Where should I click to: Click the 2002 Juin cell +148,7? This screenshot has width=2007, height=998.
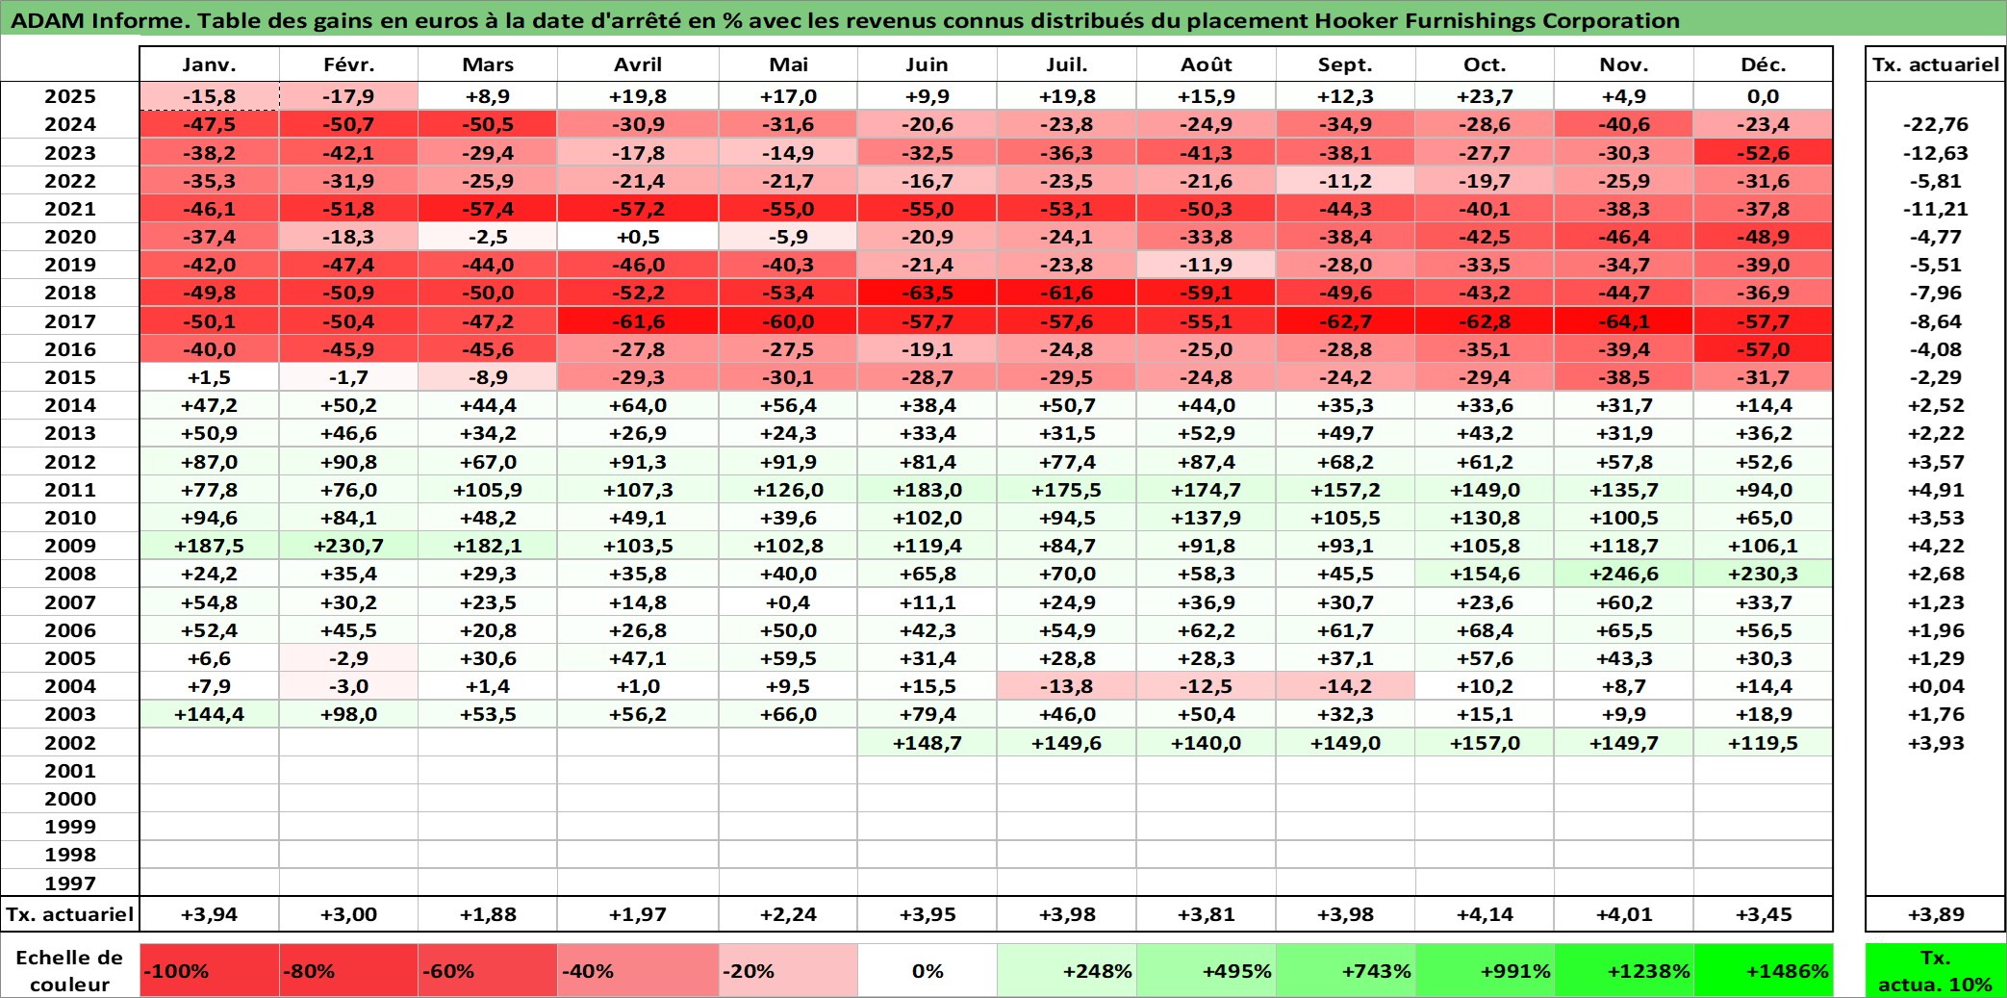pos(927,743)
